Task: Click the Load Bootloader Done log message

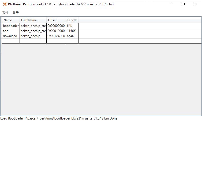Action: click(x=59, y=118)
